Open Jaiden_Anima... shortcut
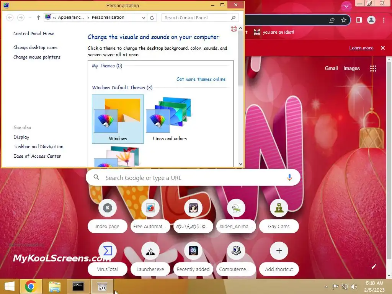The image size is (392, 294). [x=236, y=216]
